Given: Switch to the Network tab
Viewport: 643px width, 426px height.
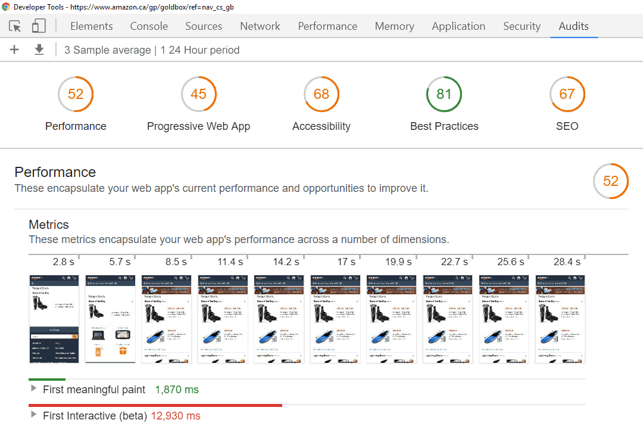Looking at the screenshot, I should pos(260,26).
